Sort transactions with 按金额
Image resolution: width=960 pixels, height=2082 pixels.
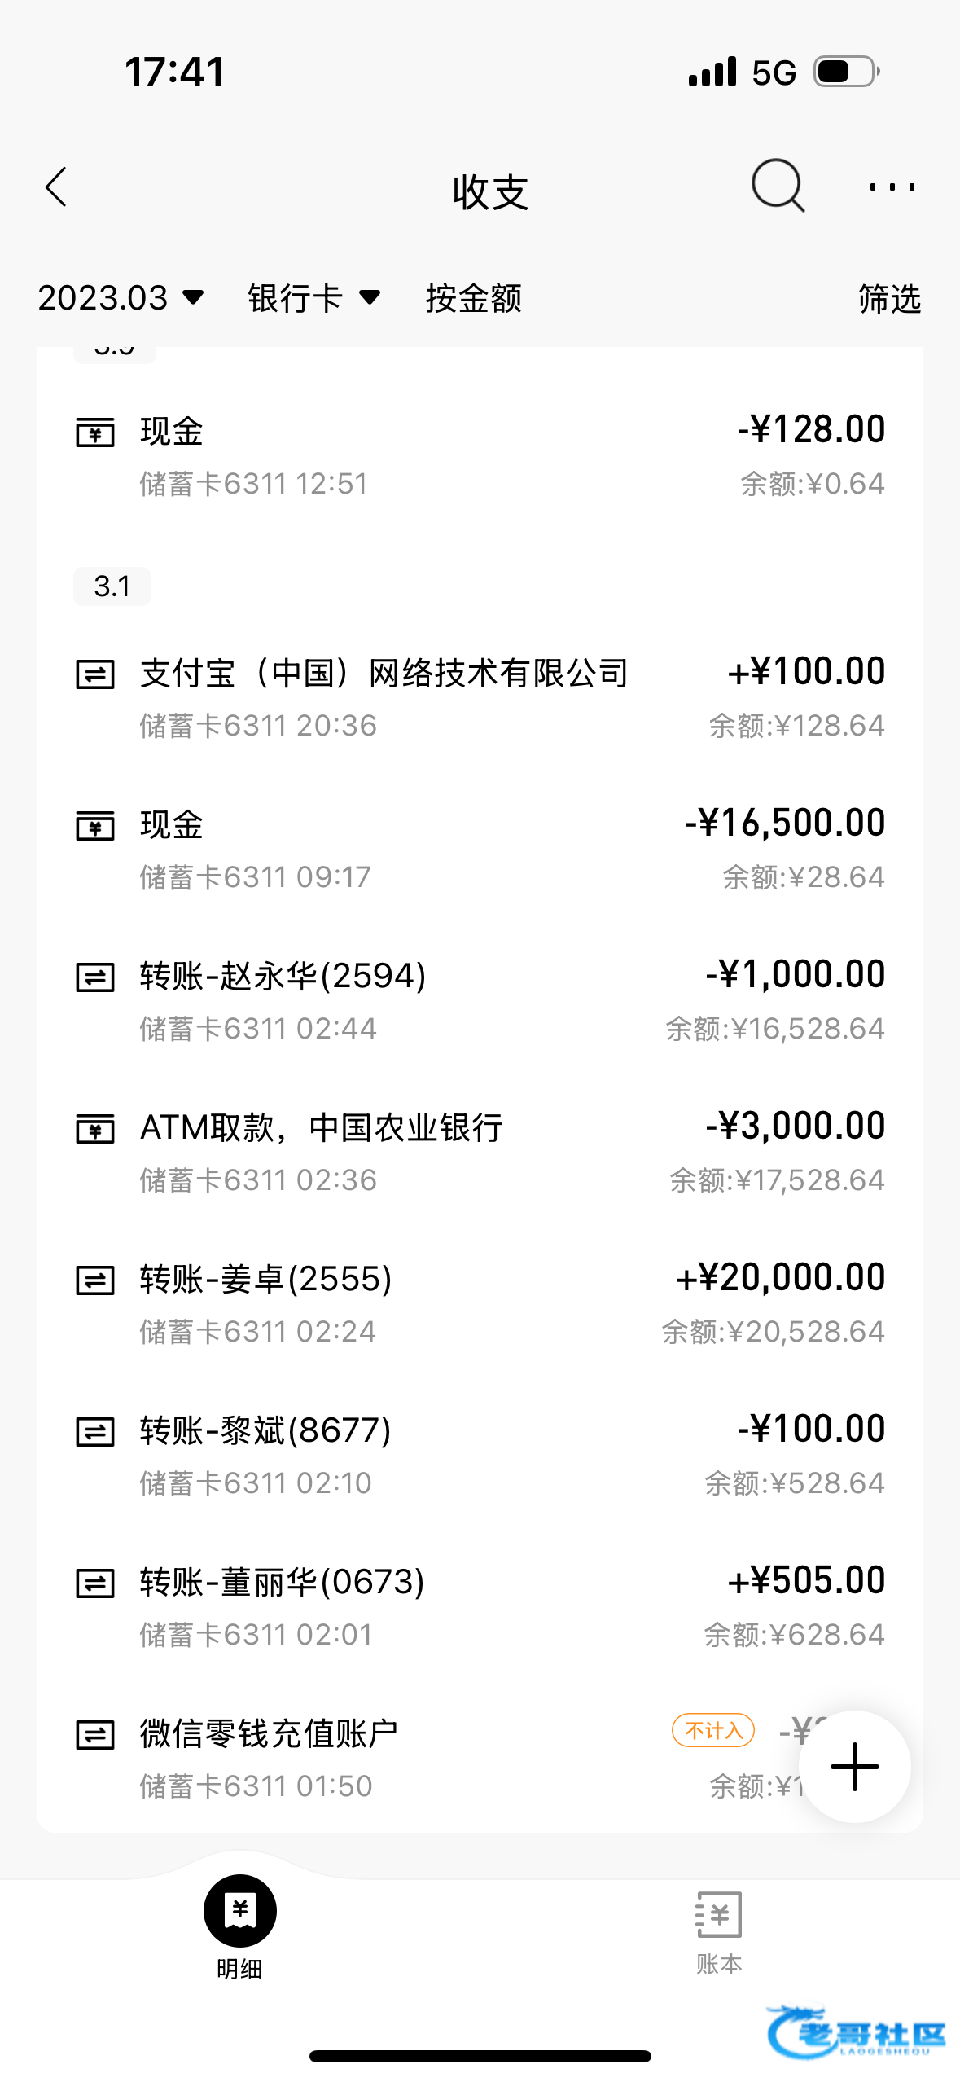tap(473, 298)
